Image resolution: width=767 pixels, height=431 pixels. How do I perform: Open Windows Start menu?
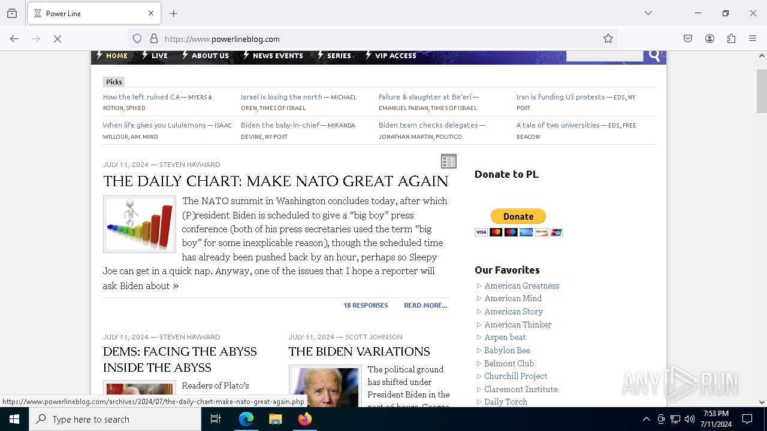click(14, 419)
